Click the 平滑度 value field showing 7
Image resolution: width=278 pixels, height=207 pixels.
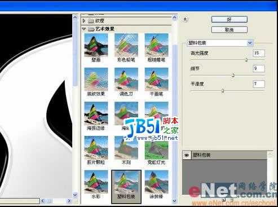pos(259,84)
